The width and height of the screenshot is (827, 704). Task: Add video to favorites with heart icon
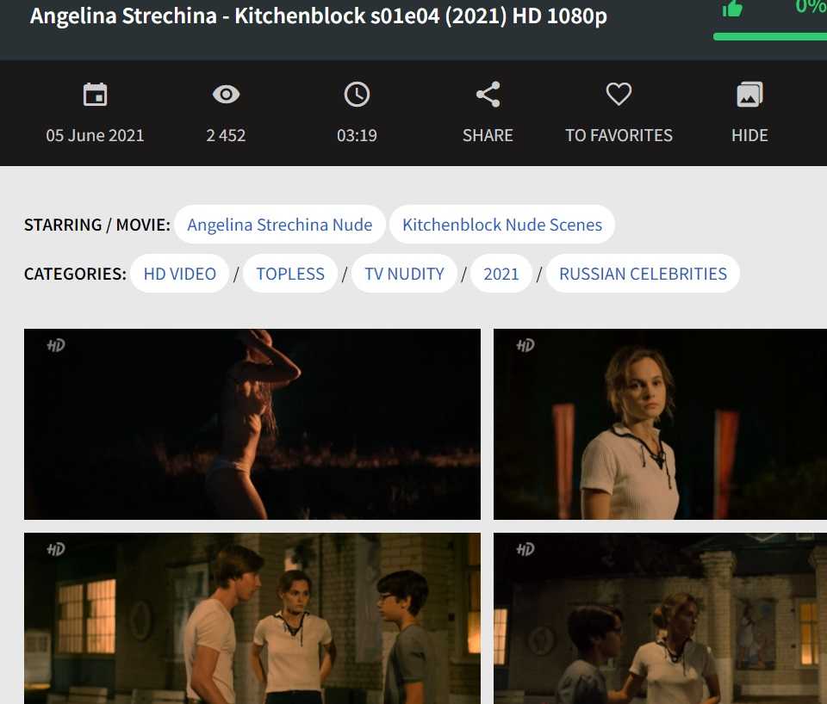click(619, 95)
